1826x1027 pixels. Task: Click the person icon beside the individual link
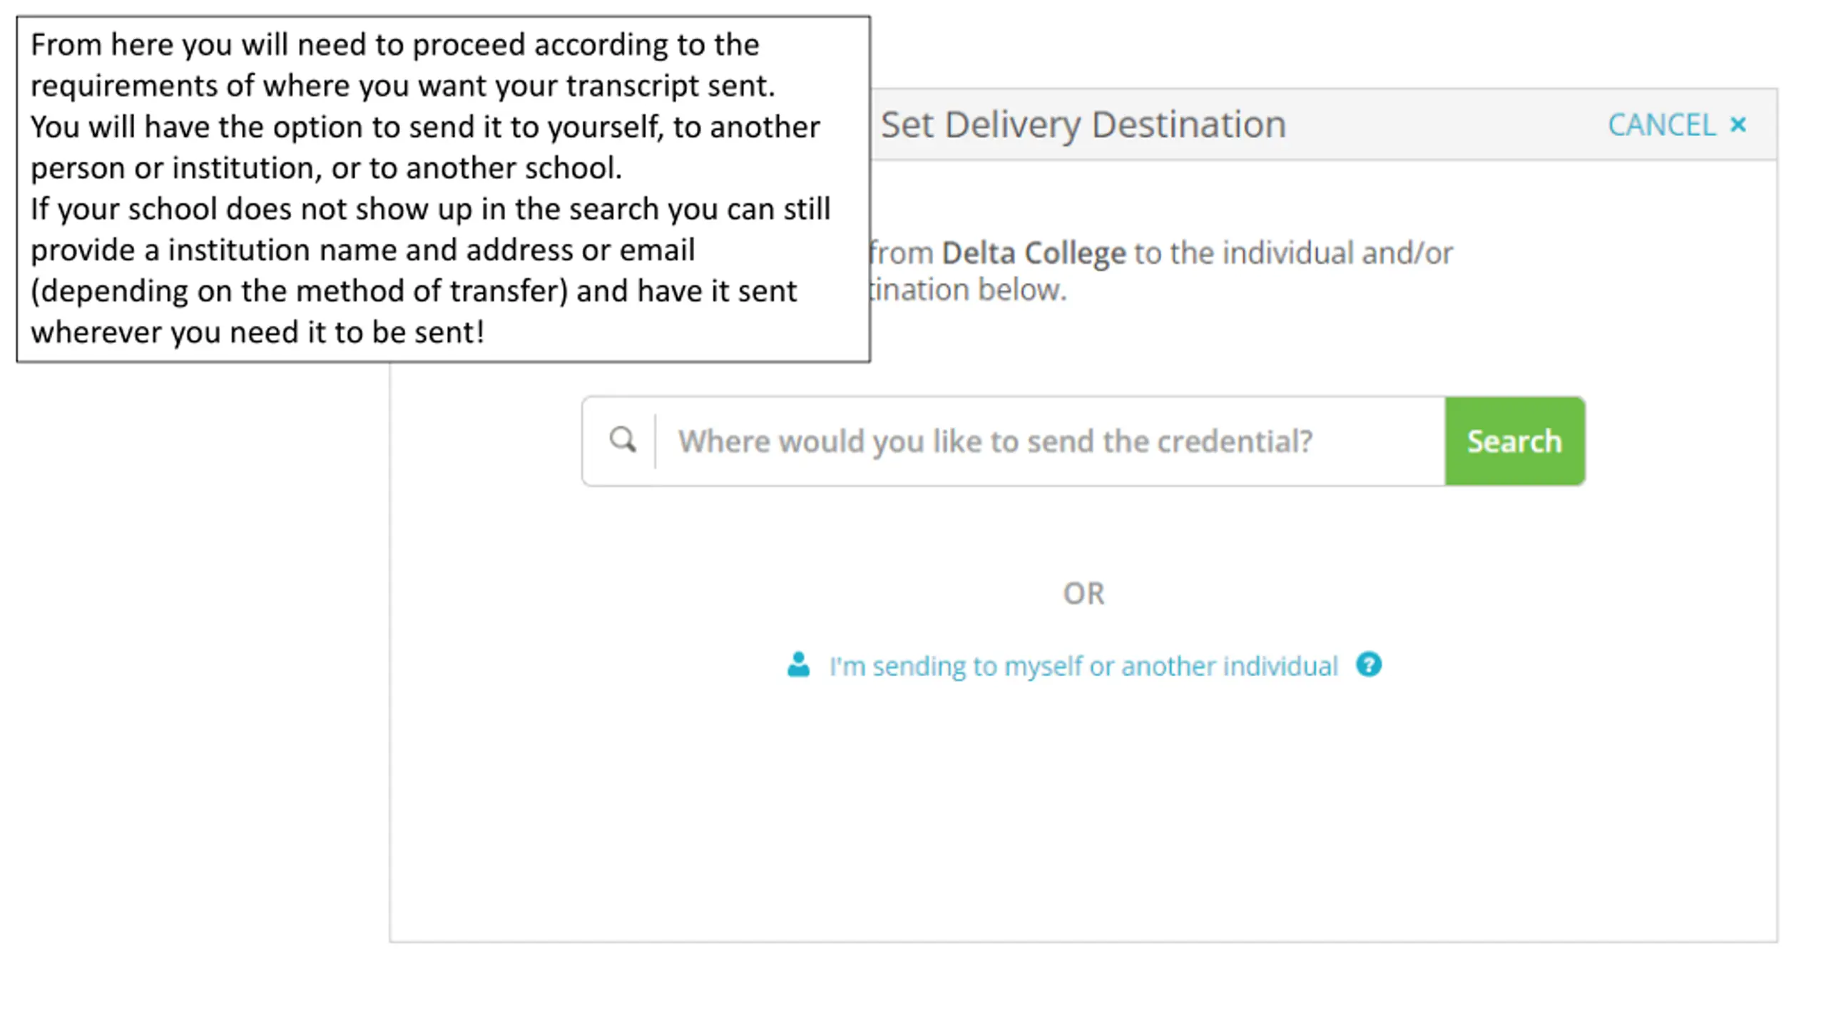798,665
